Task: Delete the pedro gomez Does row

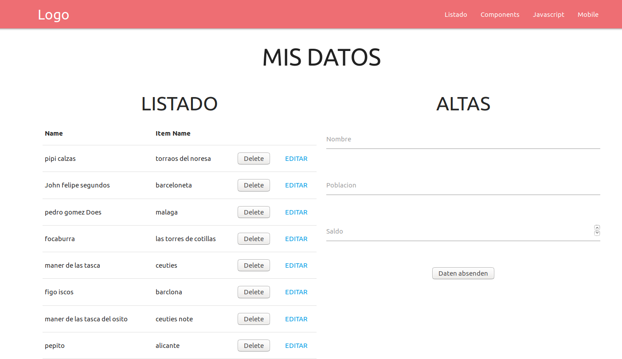Action: pos(254,212)
